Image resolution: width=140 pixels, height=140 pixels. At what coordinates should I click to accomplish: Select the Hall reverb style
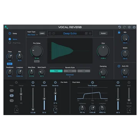pos(84,71)
